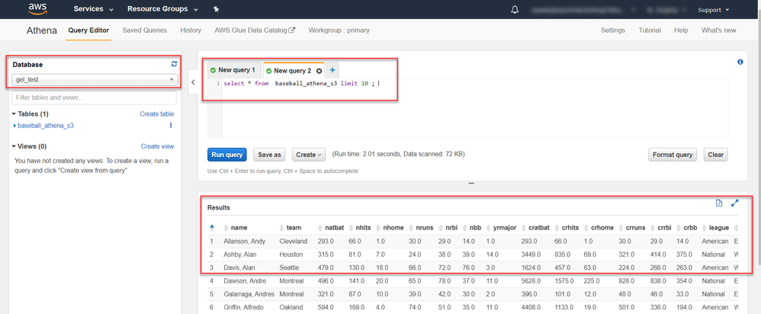This screenshot has height=314, width=761.
Task: Click the pin shortcuts icon in navbar
Action: [x=217, y=10]
